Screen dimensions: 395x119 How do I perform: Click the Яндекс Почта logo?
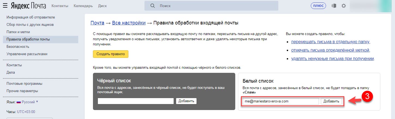[28, 6]
